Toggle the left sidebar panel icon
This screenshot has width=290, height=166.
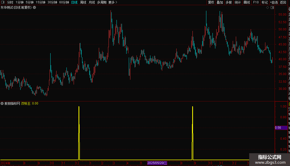pos(3,2)
